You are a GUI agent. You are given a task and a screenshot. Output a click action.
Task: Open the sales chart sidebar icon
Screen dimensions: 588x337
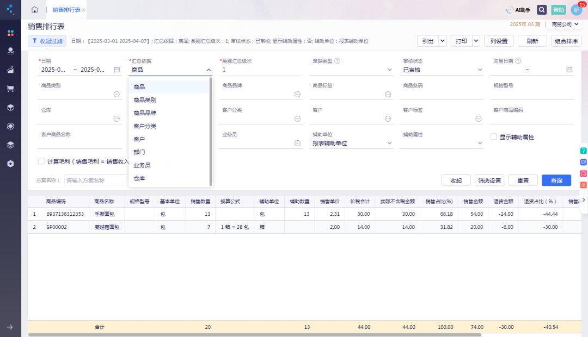[x=10, y=70]
